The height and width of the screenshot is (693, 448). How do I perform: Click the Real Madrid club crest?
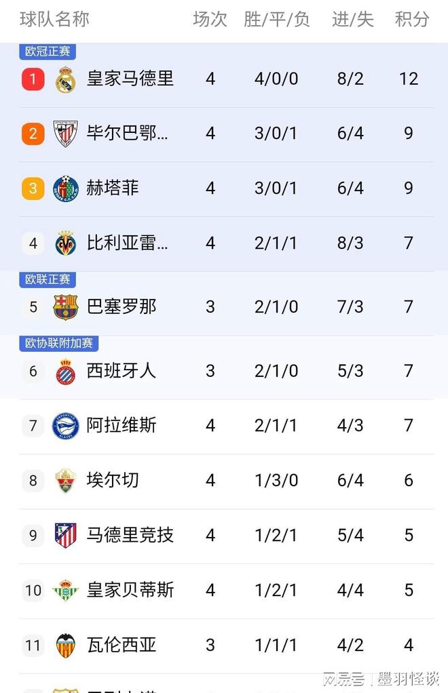point(65,79)
